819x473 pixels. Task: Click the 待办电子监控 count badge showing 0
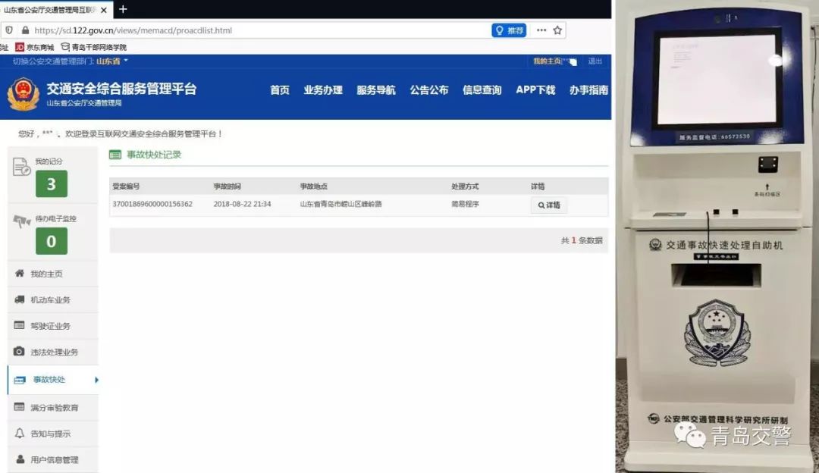tap(51, 241)
